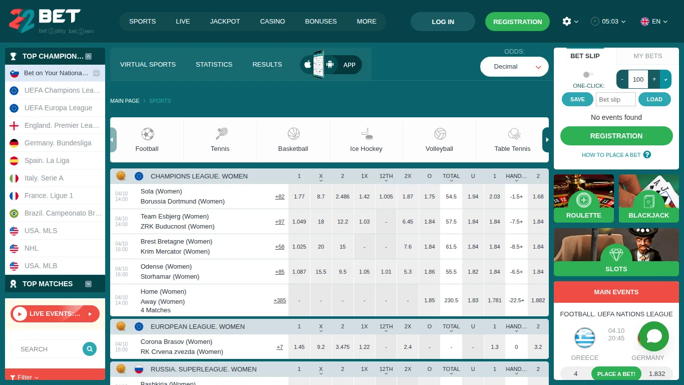Click the Bet slip code input field
Viewport: 684px width, 385px height.
point(615,99)
